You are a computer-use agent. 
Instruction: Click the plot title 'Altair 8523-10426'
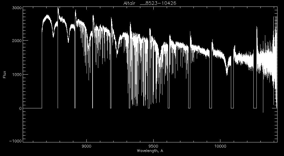point(150,3)
